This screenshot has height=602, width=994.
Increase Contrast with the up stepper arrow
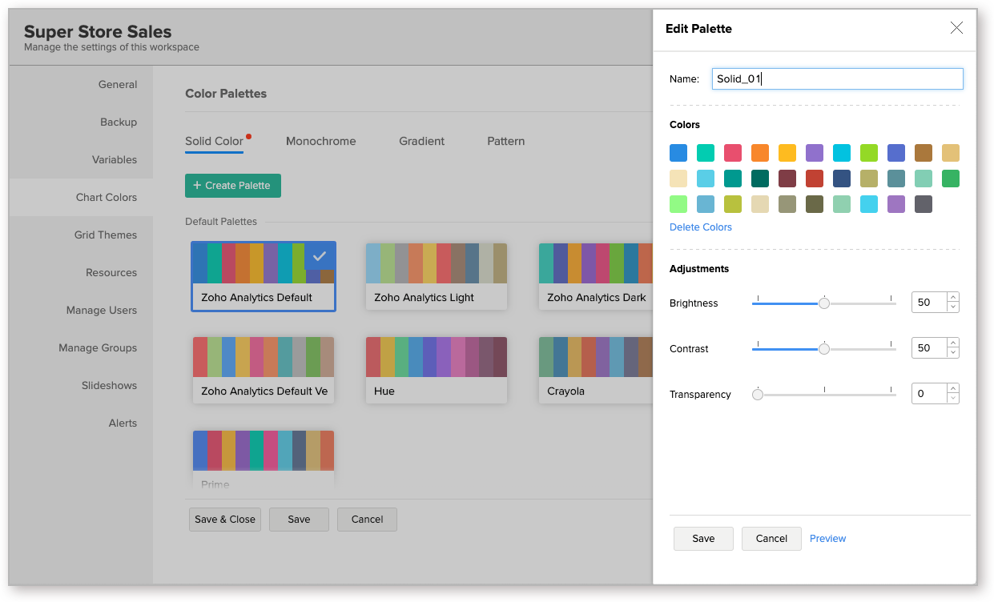[952, 343]
